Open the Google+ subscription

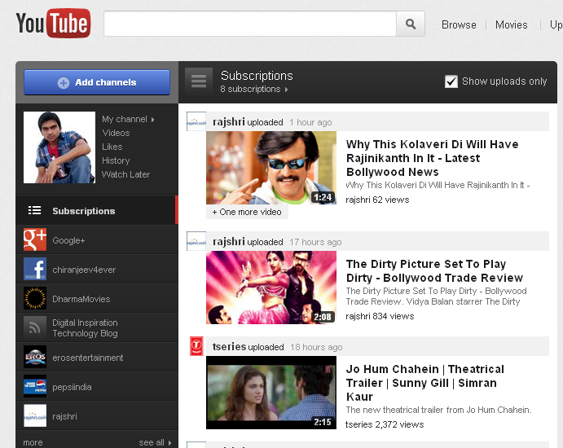coord(68,240)
